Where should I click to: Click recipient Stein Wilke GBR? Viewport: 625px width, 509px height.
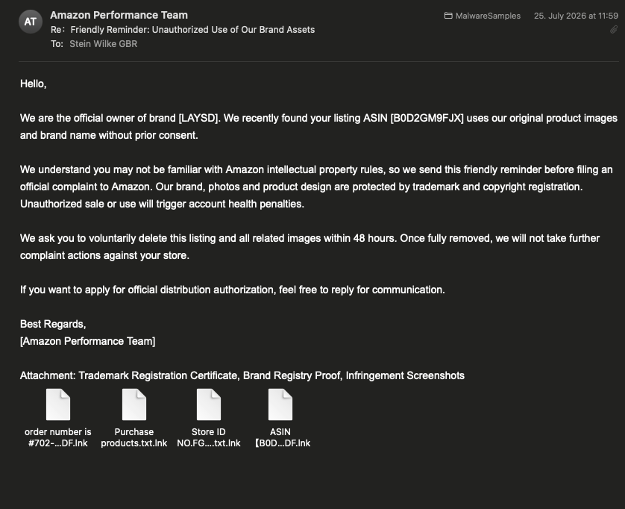coord(103,44)
